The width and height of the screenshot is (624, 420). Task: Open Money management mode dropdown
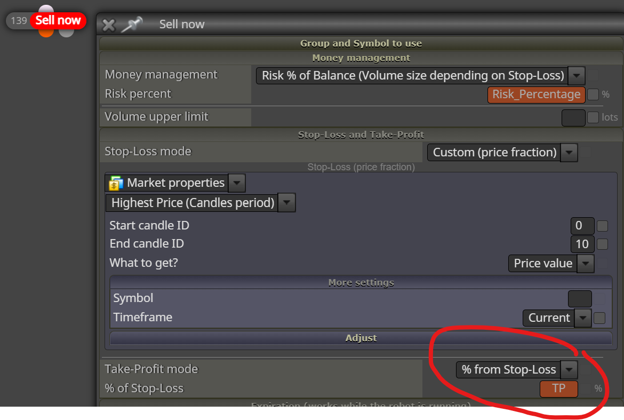click(x=421, y=75)
